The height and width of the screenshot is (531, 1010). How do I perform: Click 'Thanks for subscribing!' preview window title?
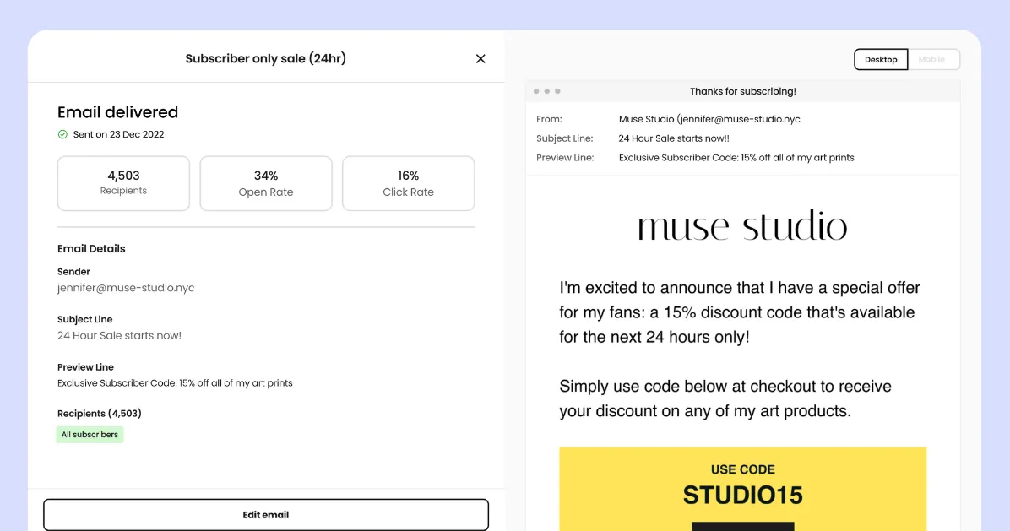coord(742,91)
